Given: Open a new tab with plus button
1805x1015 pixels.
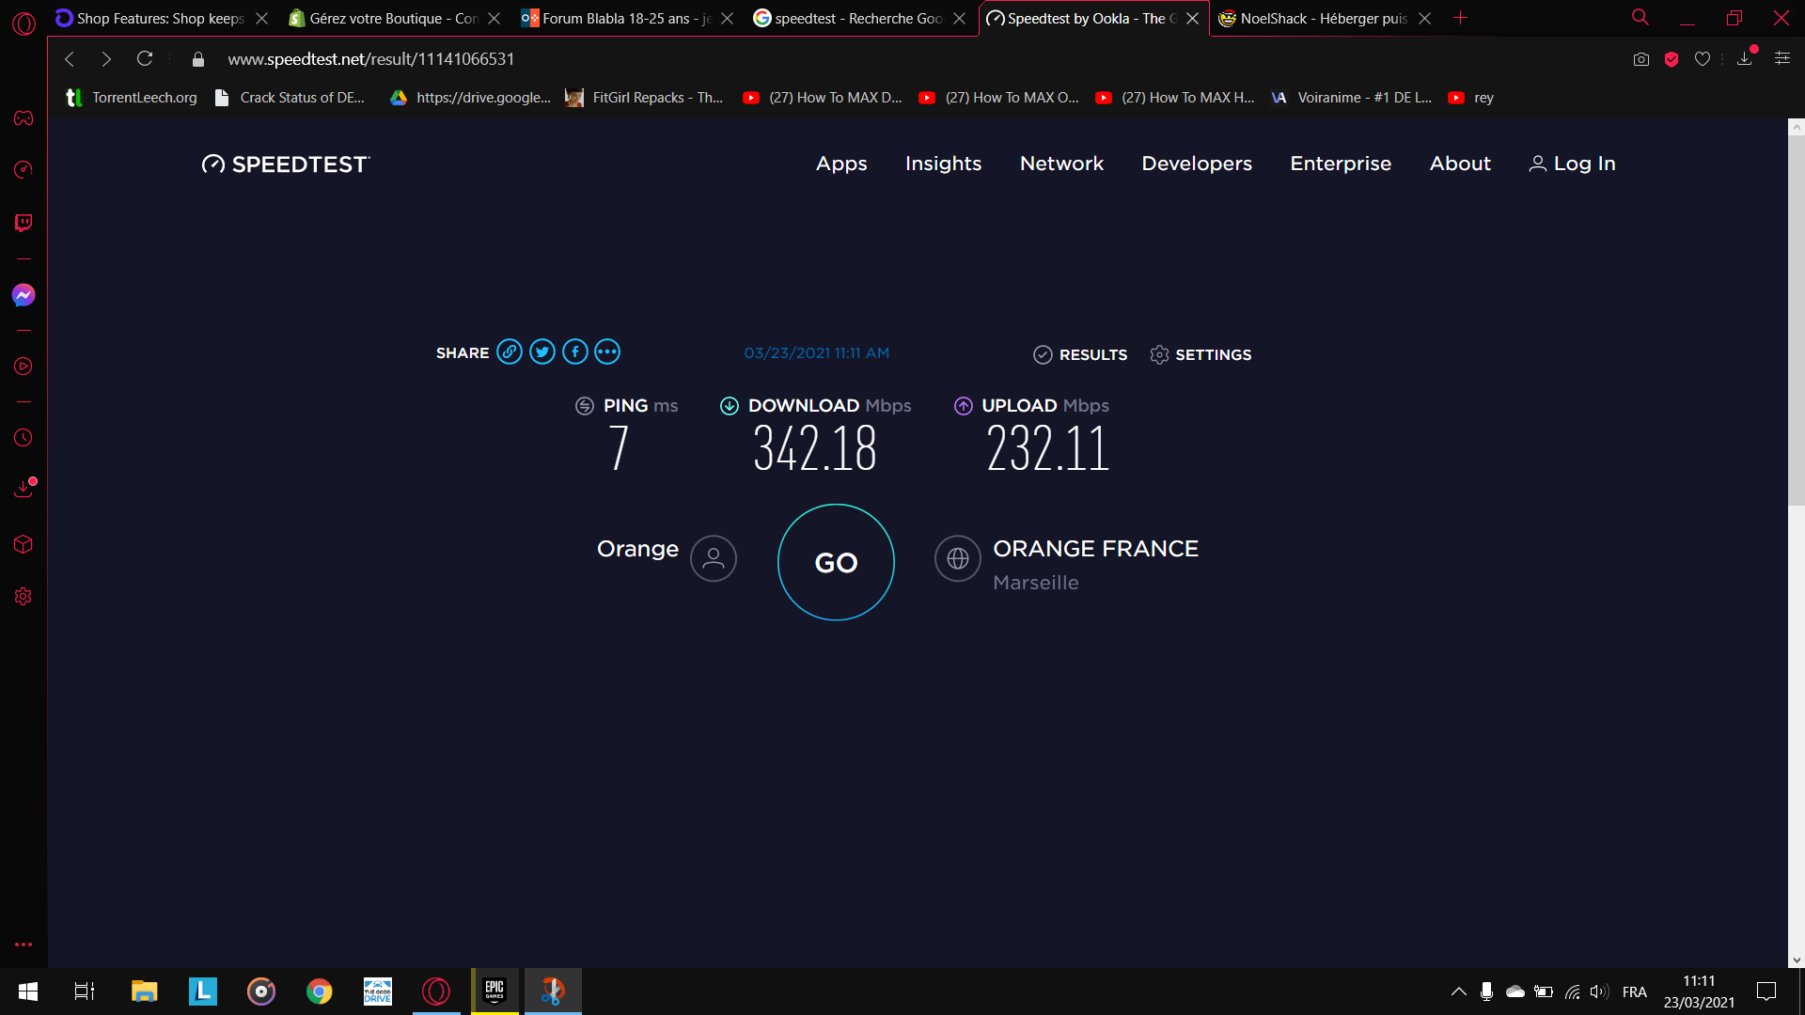Looking at the screenshot, I should (1460, 18).
